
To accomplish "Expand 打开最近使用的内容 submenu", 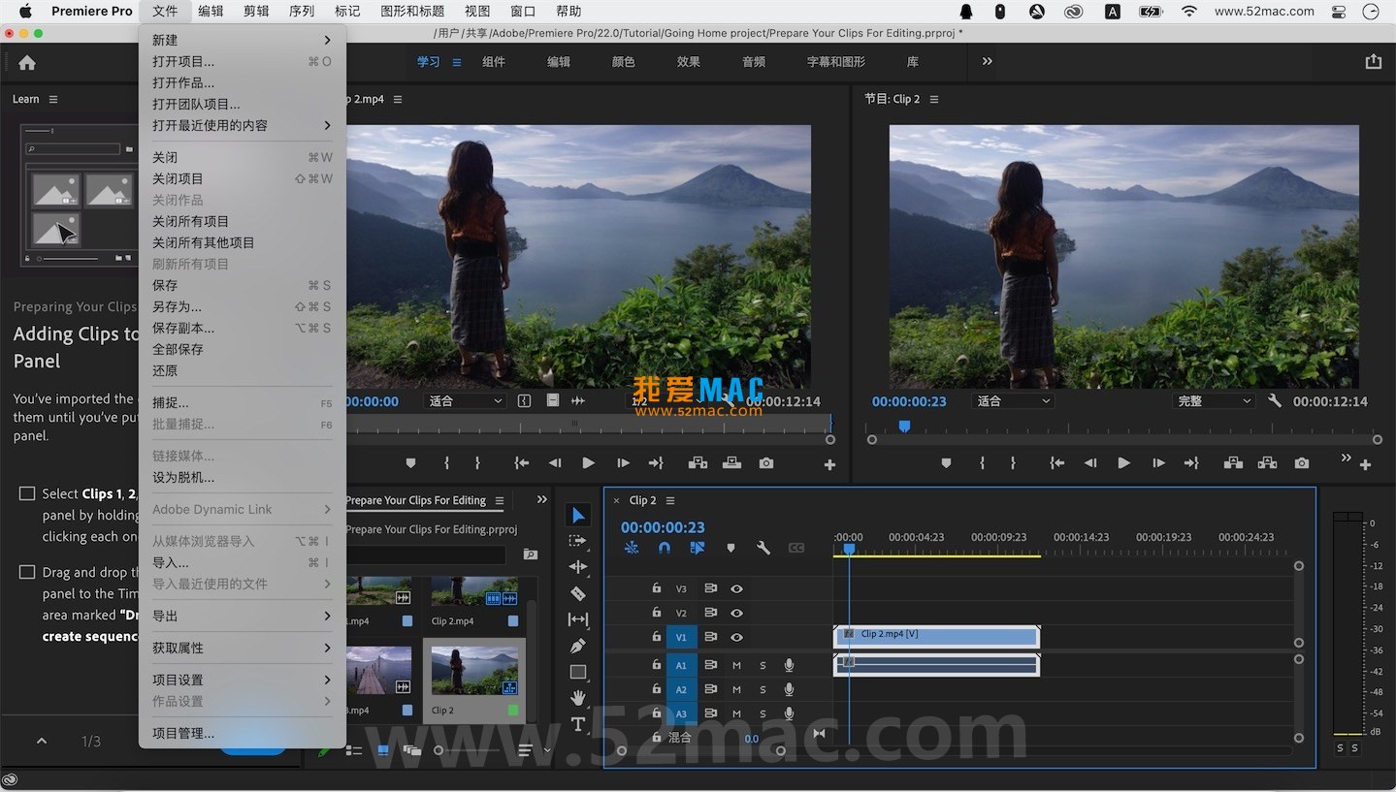I will (243, 125).
